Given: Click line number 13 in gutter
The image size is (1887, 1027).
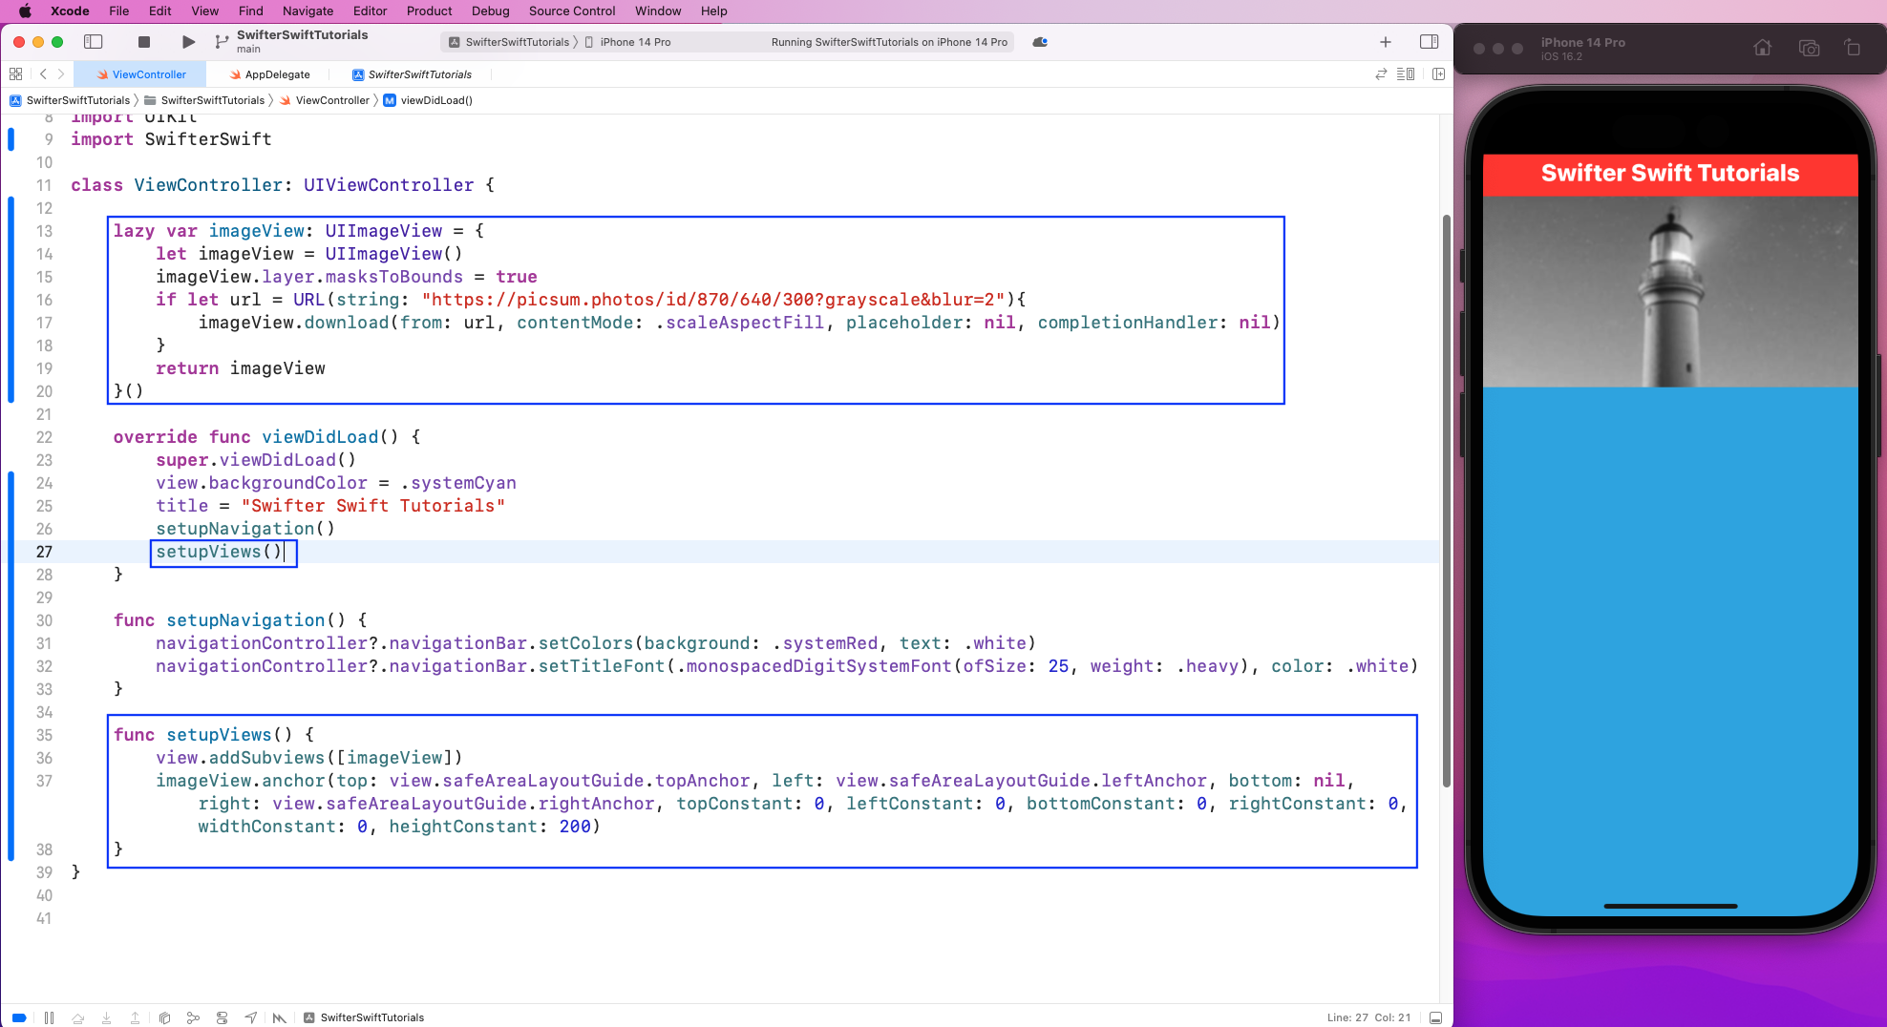Looking at the screenshot, I should 44,231.
